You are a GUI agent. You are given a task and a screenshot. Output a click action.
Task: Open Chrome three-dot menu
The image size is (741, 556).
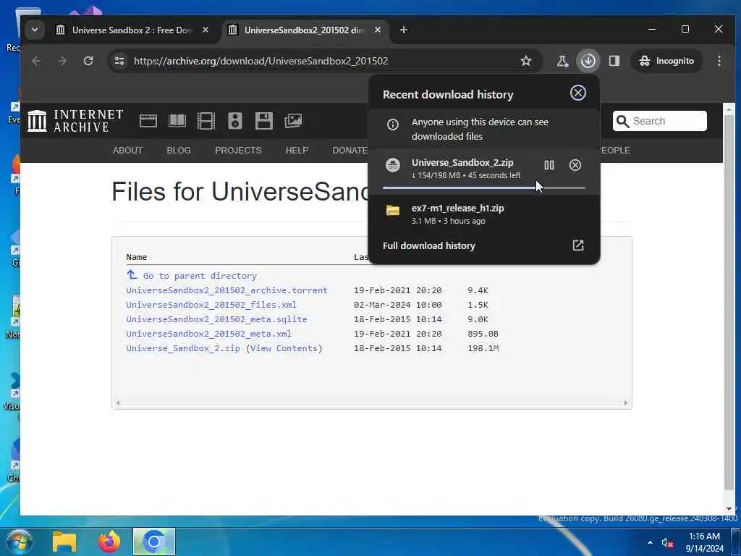click(719, 61)
